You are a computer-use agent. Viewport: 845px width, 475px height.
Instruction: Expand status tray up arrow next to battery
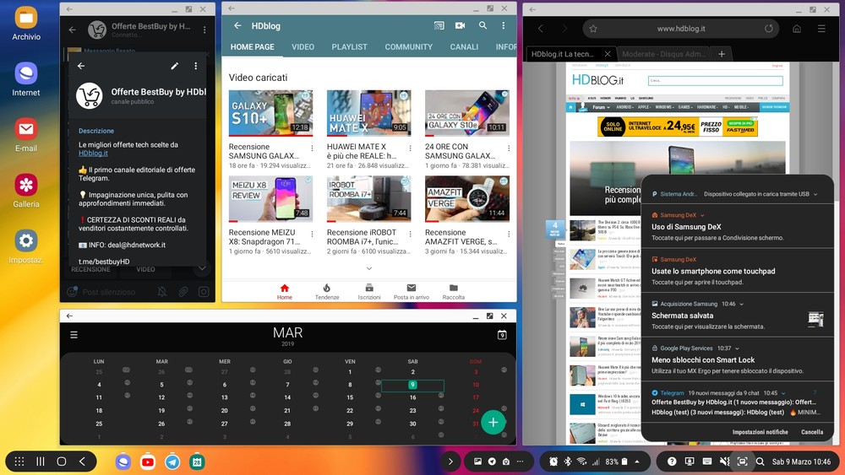[637, 462]
